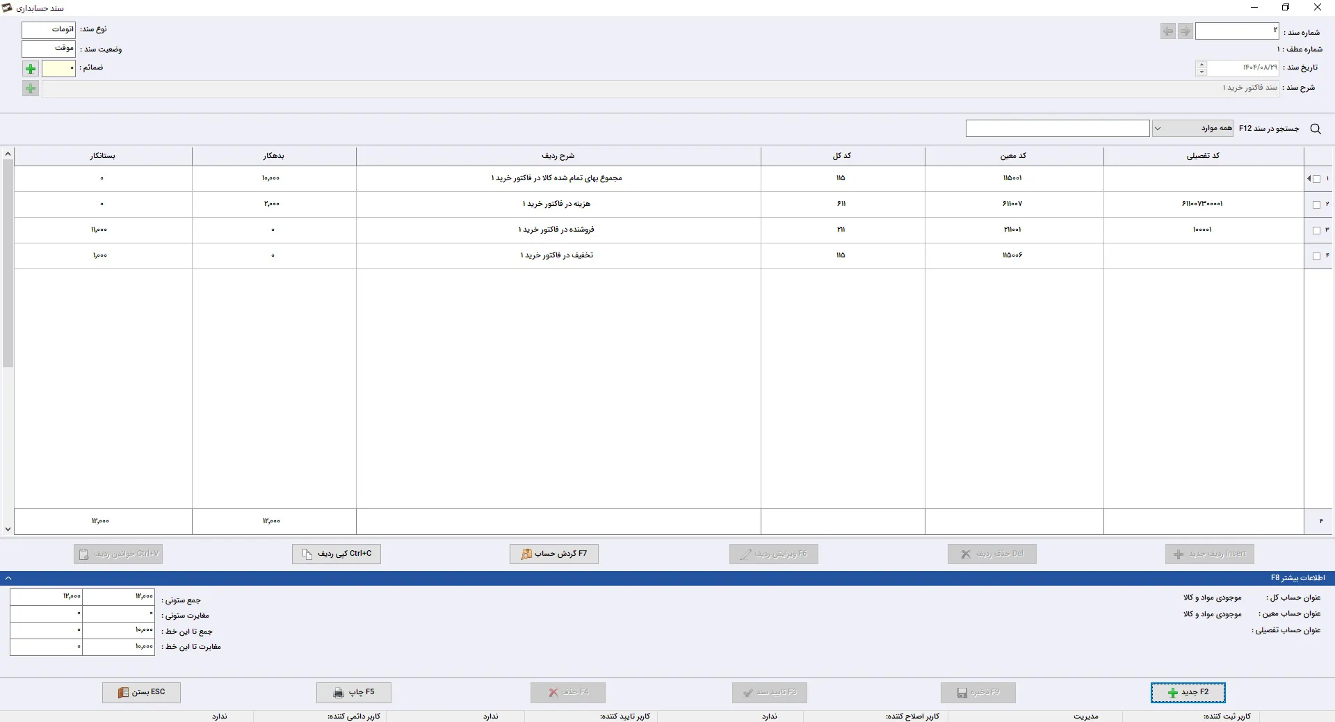Click the F2 جدید new document button
This screenshot has height=722, width=1335.
point(1188,692)
